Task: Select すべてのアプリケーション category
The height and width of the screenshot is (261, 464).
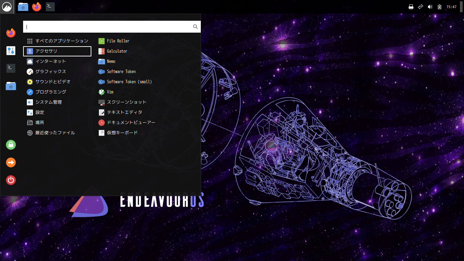Action: coord(57,41)
